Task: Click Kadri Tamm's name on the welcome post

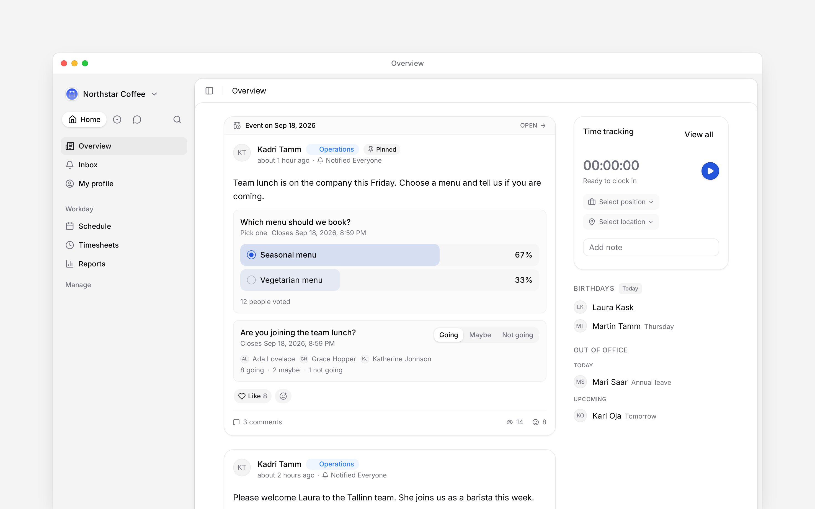Action: [x=279, y=464]
